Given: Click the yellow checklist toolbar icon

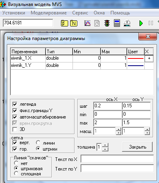Looking at the screenshot, I should 65,23.
